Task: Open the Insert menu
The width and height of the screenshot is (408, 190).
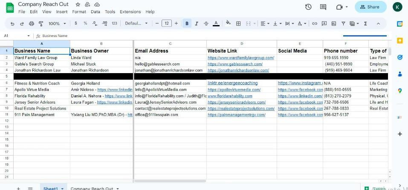Action: 62,11
